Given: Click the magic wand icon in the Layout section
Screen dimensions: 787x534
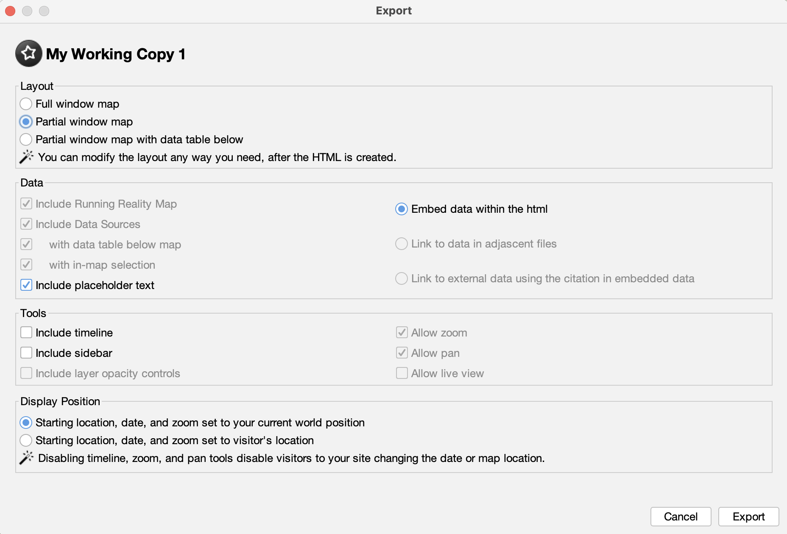Looking at the screenshot, I should point(27,157).
